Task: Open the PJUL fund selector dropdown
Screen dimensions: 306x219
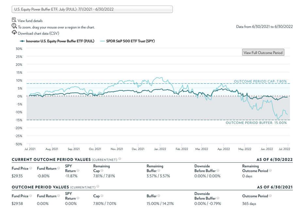Action: 92,9
